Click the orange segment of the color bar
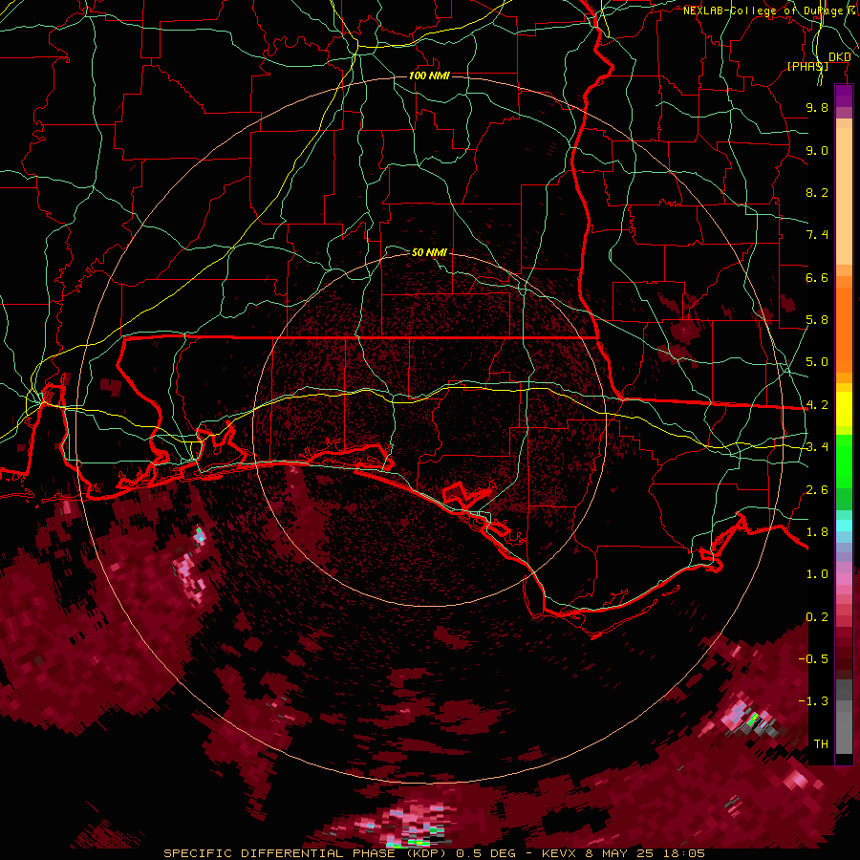Viewport: 860px width, 860px height. tap(844, 331)
